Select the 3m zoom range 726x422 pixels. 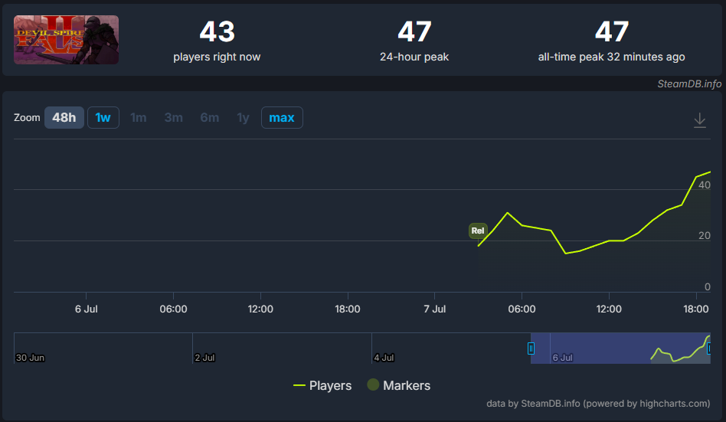(x=173, y=118)
